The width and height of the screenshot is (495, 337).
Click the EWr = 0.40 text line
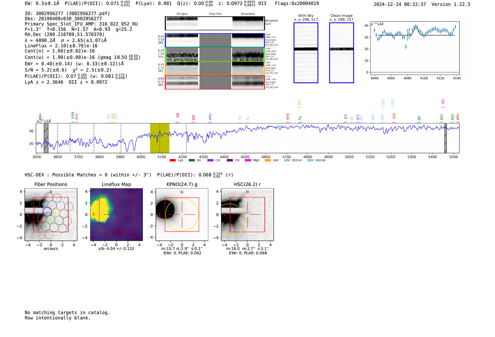(74, 64)
